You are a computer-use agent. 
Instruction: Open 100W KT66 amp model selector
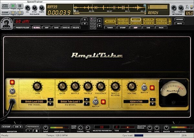click(x=136, y=102)
